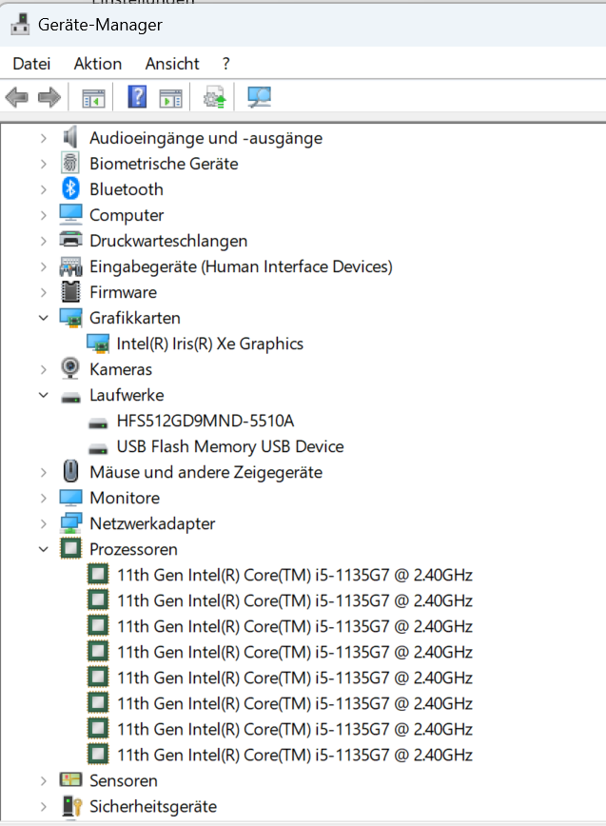Select the Audioeingänge speaker icon

[70, 137]
